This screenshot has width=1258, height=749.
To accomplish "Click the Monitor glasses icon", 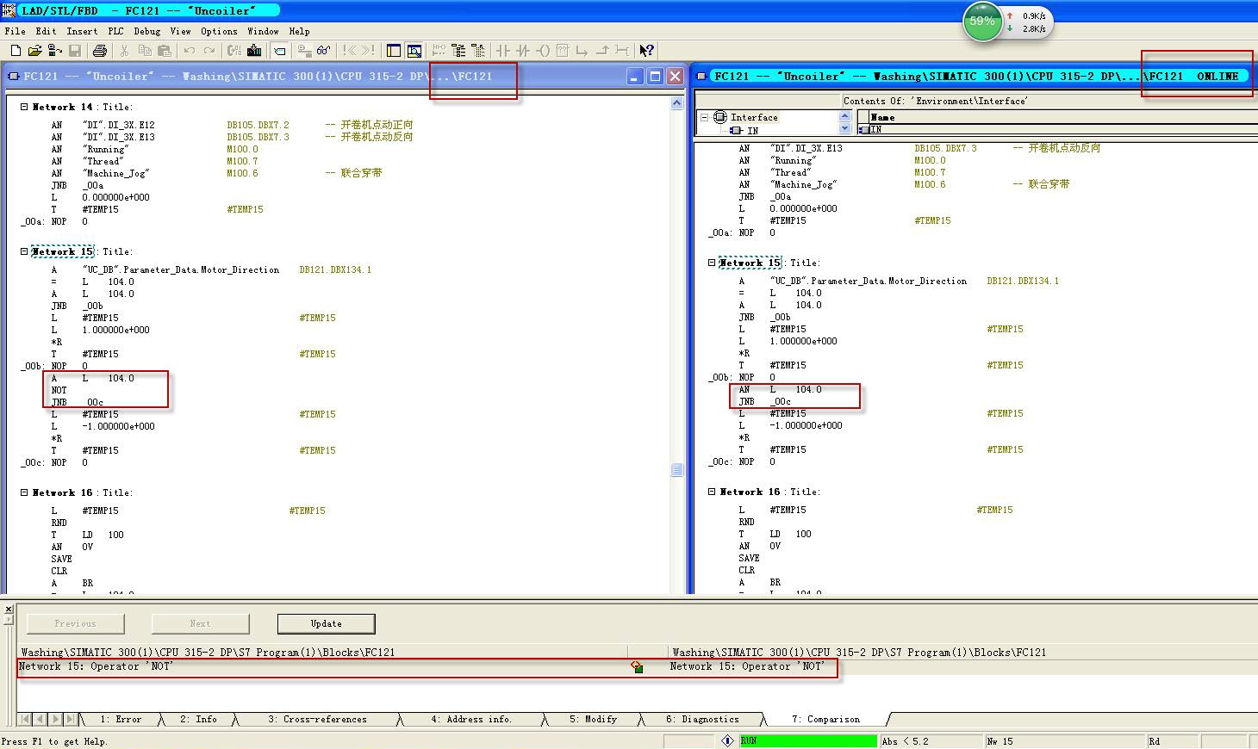I will tap(323, 51).
